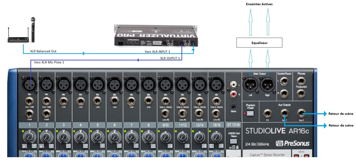
Task: Click the channel 11/12 gain knob
Action: point(182,137)
